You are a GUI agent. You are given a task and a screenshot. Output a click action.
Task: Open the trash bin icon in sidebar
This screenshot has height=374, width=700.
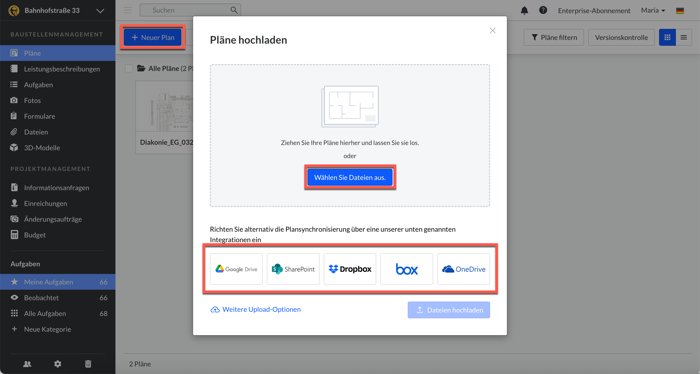click(88, 364)
